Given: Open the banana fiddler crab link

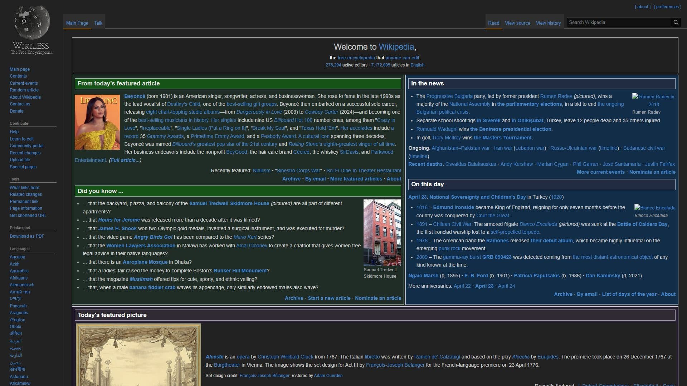Looking at the screenshot, I should pos(152,287).
